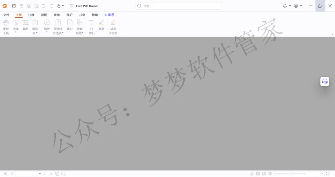Screen dimensions: 335x177
Task: Click the Redo arrow icon
Action: 51,6
